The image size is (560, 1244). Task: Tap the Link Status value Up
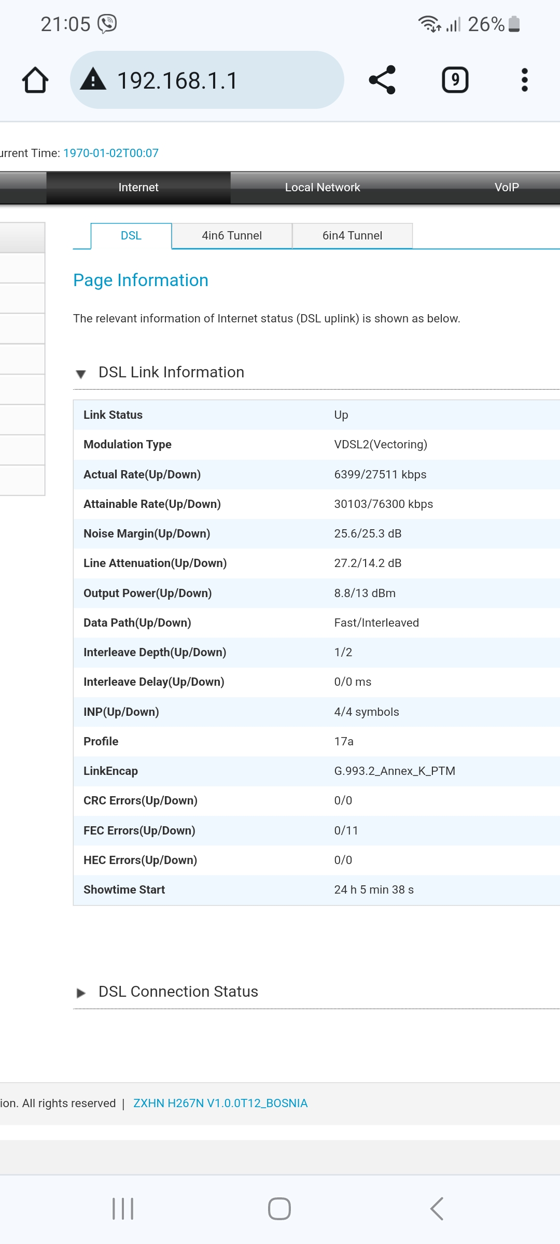pos(341,415)
